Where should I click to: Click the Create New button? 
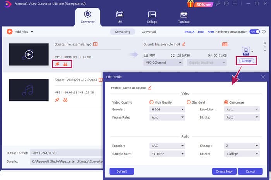(224, 172)
